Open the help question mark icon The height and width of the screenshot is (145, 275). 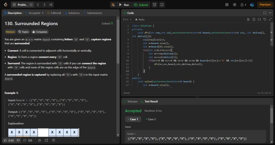[x=54, y=140]
